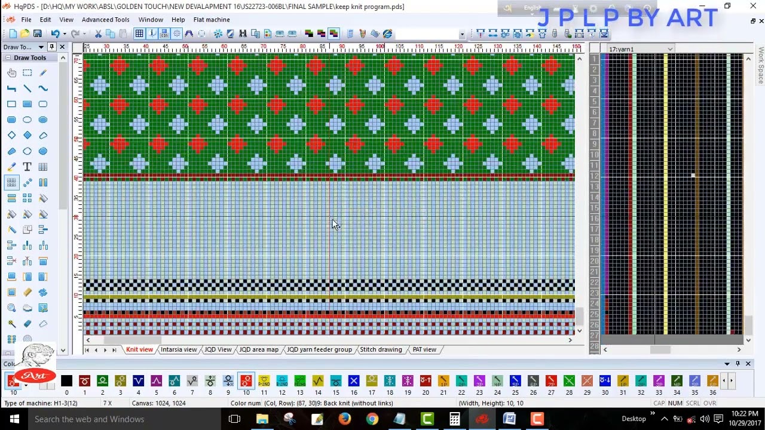
Task: Create a new file with New icon
Action: click(13, 34)
